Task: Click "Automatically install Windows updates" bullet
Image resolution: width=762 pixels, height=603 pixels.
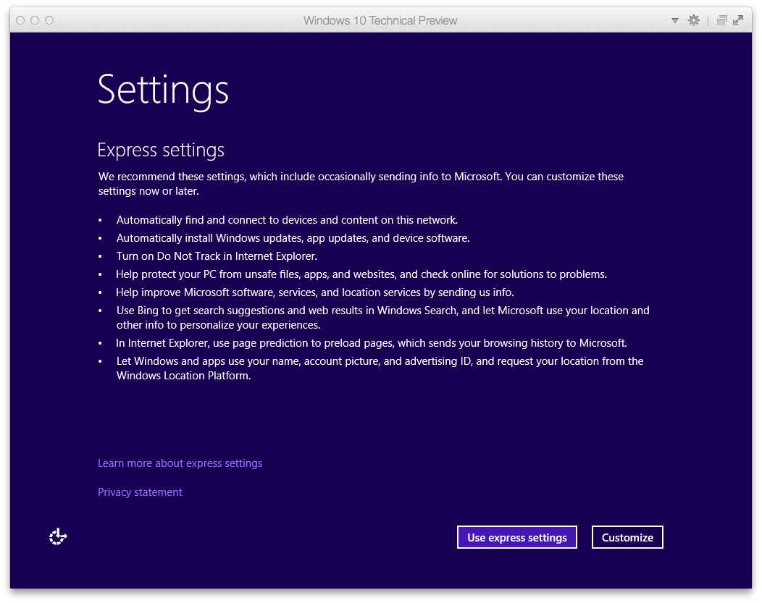Action: click(293, 238)
